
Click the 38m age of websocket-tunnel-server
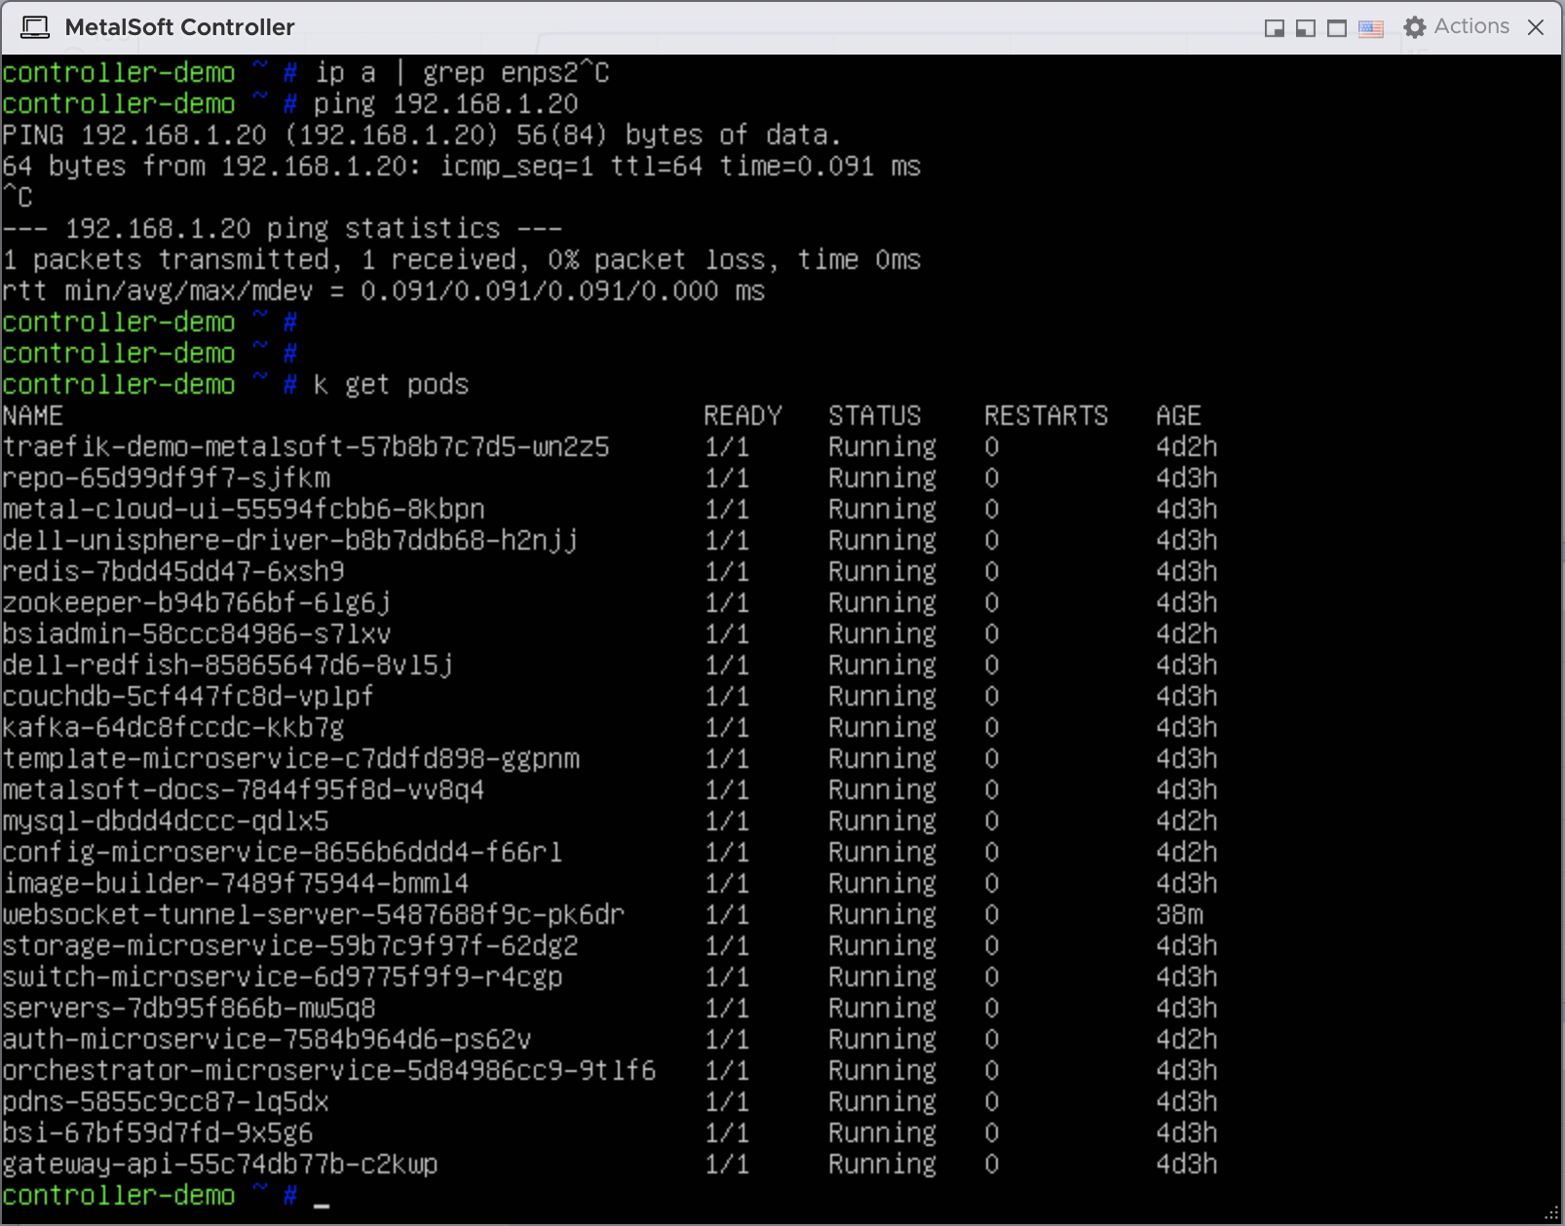click(1179, 915)
